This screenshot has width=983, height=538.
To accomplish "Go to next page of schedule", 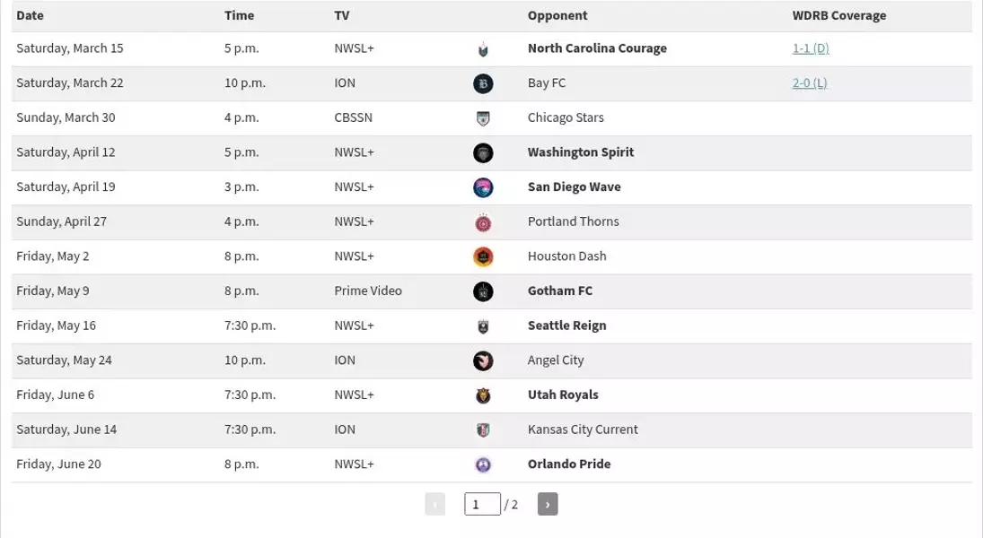I will 548,504.
